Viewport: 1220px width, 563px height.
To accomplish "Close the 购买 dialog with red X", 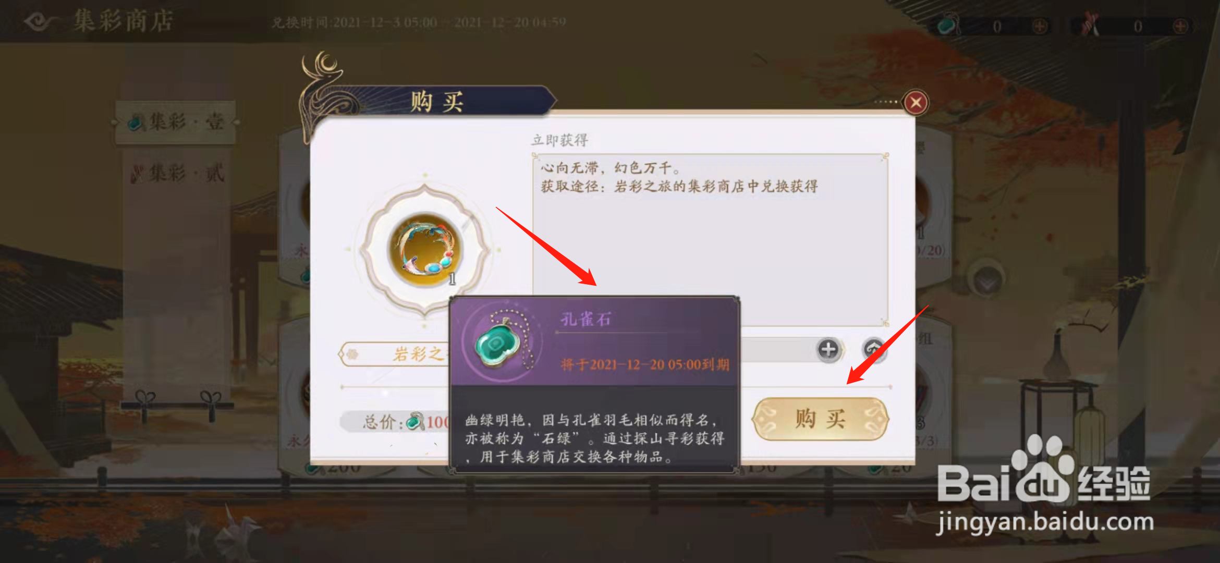I will [916, 103].
